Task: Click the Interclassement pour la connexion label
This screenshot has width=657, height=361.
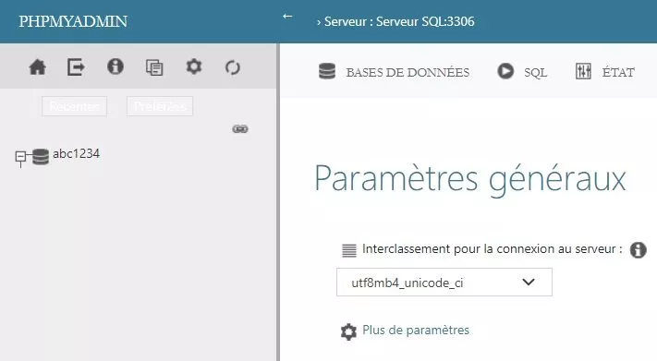Action: pyautogui.click(x=493, y=248)
